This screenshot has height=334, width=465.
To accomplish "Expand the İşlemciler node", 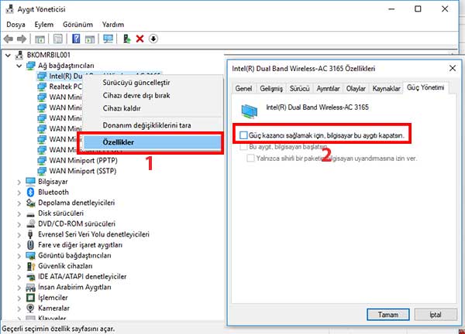I will pyautogui.click(x=19, y=298).
